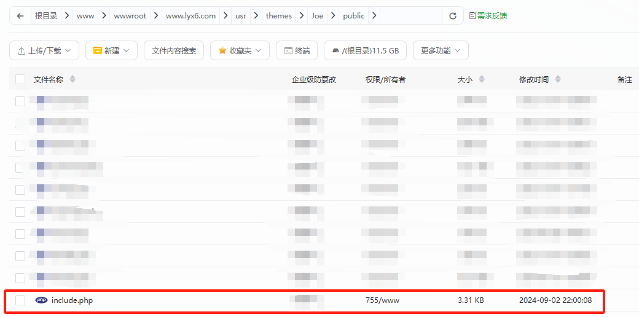Open the 新建 dropdown menu
The height and width of the screenshot is (317, 639).
pyautogui.click(x=111, y=50)
